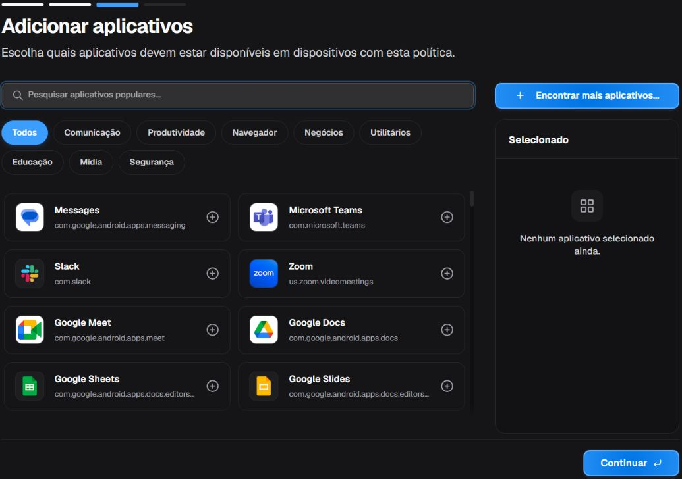Viewport: 682px width, 479px height.
Task: Click the Adicionar aplicativos heading
Action: (97, 26)
